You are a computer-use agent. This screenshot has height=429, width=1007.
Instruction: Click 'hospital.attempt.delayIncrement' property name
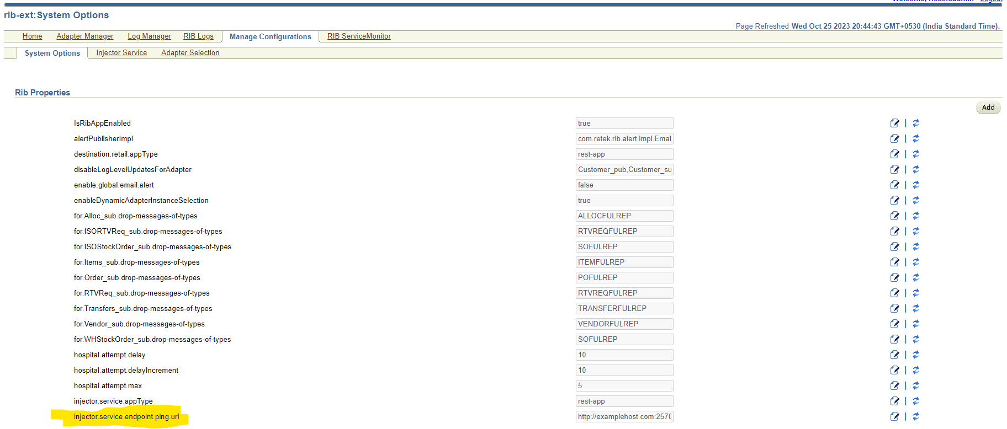pos(126,370)
